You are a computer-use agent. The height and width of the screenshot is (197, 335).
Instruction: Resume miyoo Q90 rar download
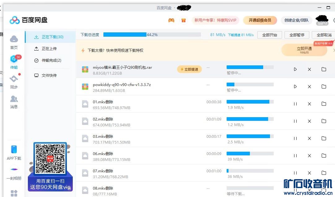click(295, 69)
